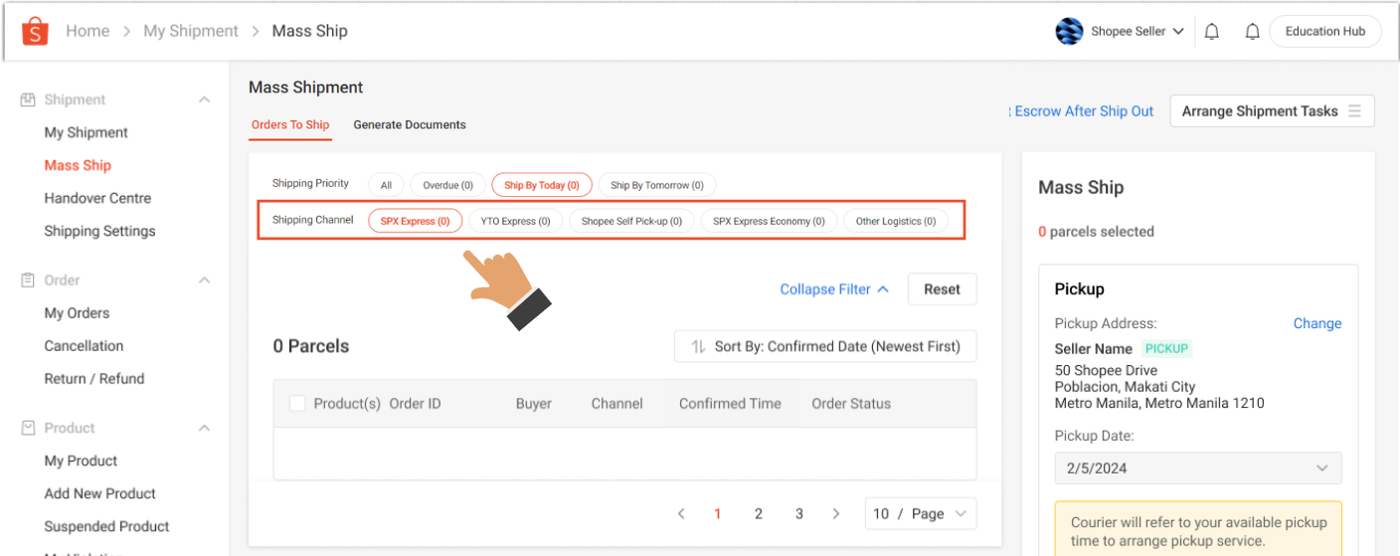Open Handover Centre in the sidebar
Viewport: 1400px width, 556px height.
tap(97, 198)
